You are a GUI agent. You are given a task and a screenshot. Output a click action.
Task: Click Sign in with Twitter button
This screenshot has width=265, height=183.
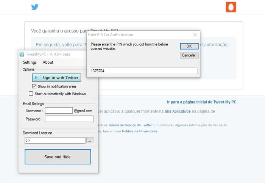57,78
